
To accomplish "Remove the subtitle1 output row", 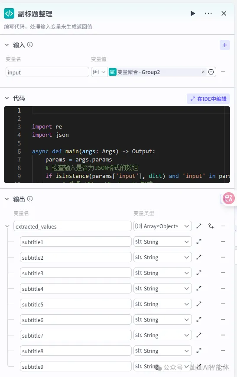I will click(x=223, y=242).
